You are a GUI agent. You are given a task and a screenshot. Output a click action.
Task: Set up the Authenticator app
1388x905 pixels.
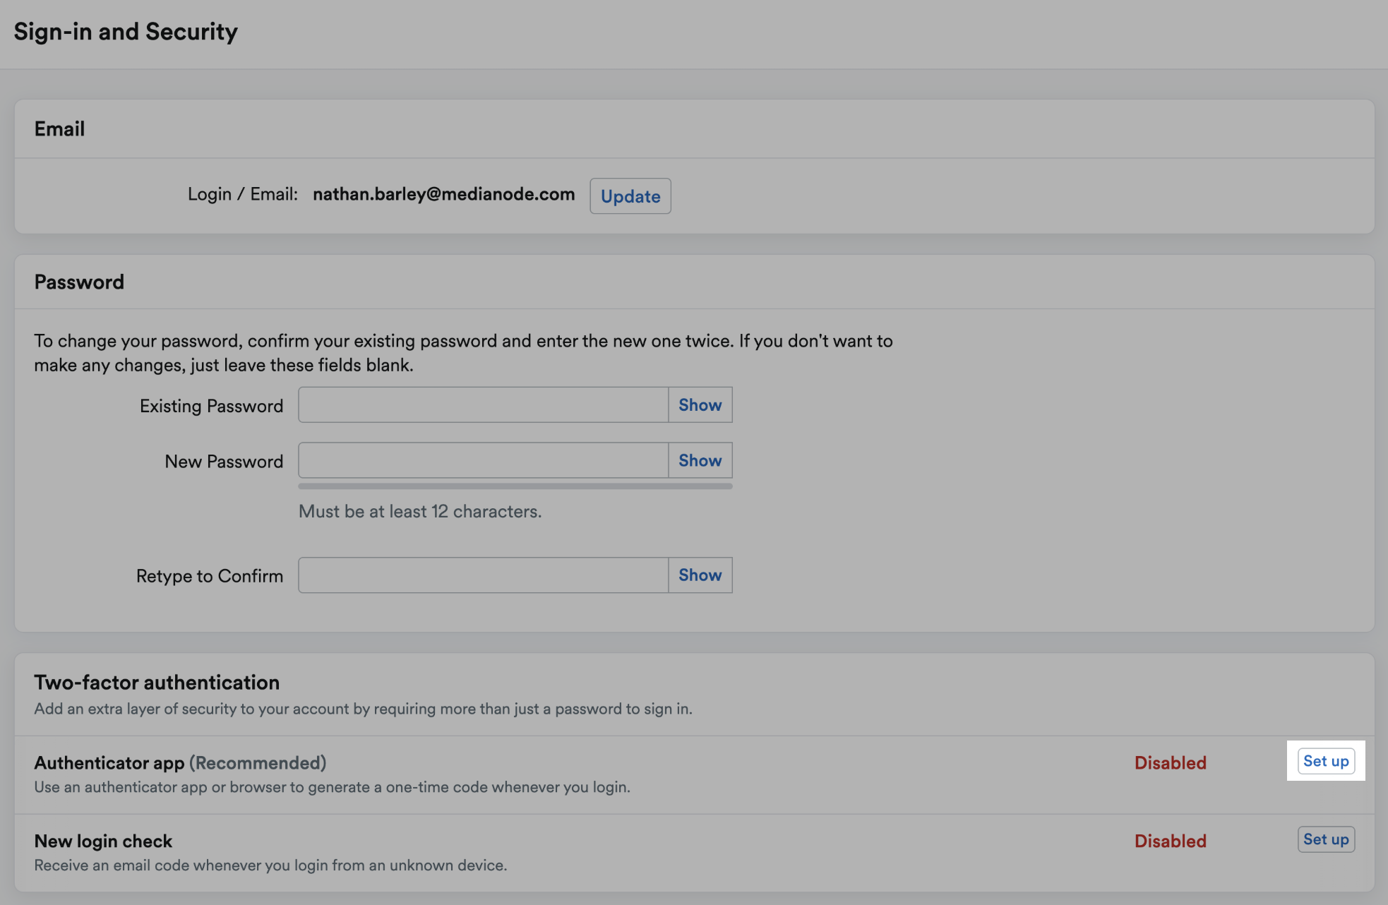click(1326, 761)
